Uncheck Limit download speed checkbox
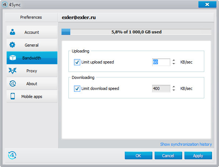Screen dimensions: 219x167 point(77,88)
